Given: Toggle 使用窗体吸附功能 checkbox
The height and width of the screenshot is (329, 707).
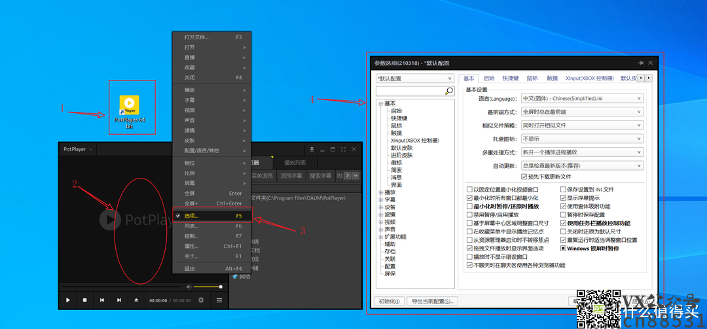Looking at the screenshot, I should coord(563,207).
